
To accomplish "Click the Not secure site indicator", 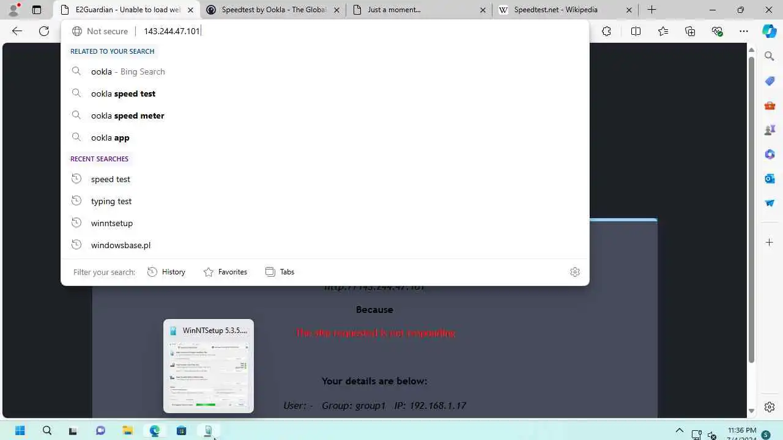I will coord(100,31).
